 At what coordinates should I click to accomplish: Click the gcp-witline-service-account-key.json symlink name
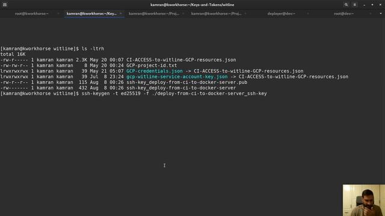click(x=177, y=77)
